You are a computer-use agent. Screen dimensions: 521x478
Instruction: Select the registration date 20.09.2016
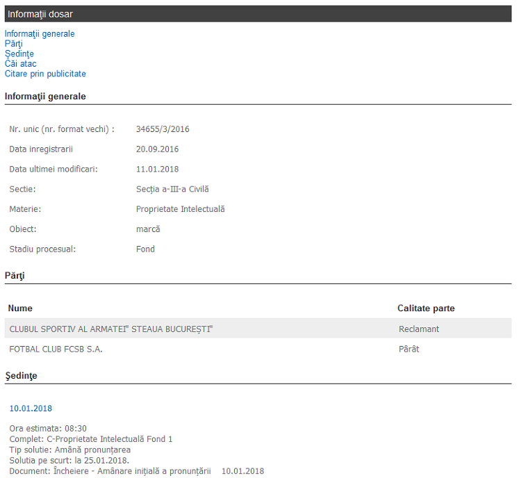point(158,149)
